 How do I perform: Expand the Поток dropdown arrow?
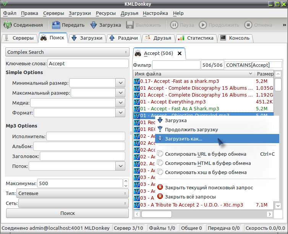tap(120, 166)
